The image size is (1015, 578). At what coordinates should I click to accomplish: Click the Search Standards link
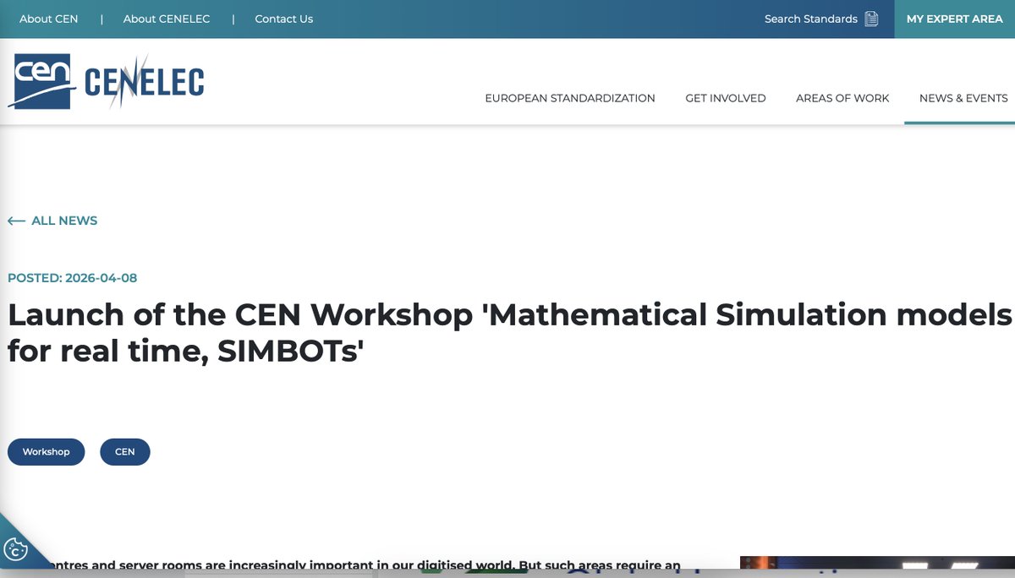[811, 19]
